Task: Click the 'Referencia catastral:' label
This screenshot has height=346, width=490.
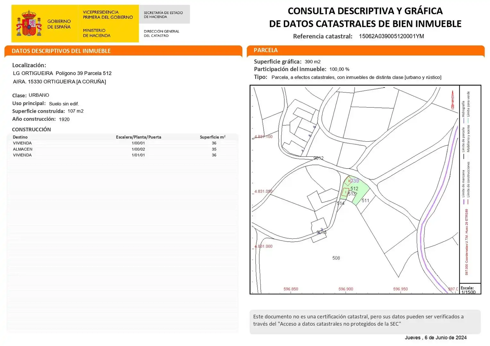Action: [322, 36]
